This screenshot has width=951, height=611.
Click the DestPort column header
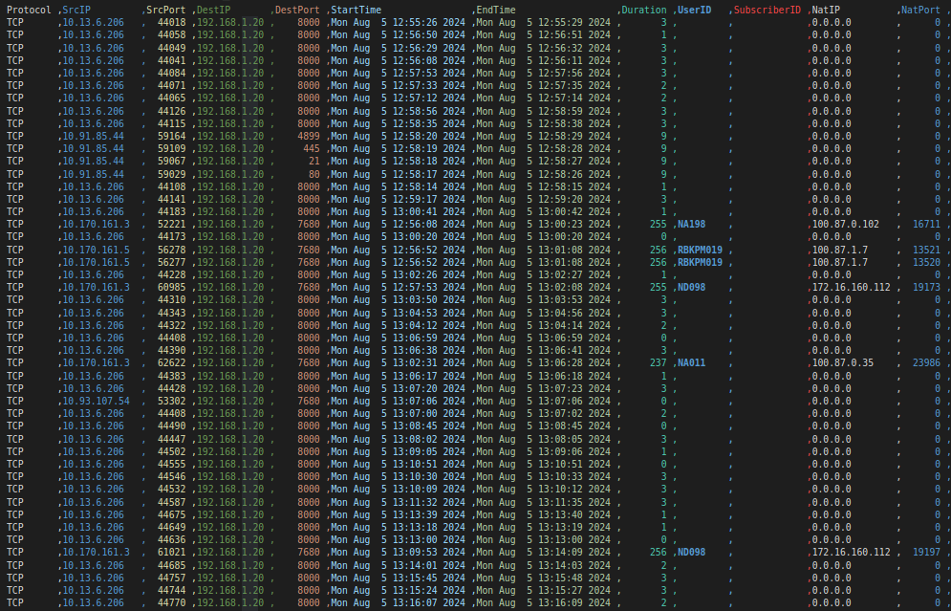pyautogui.click(x=297, y=10)
